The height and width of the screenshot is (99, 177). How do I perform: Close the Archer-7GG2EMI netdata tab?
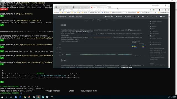(106, 7)
